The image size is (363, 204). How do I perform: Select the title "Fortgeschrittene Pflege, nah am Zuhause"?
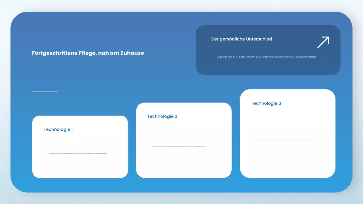coord(88,53)
